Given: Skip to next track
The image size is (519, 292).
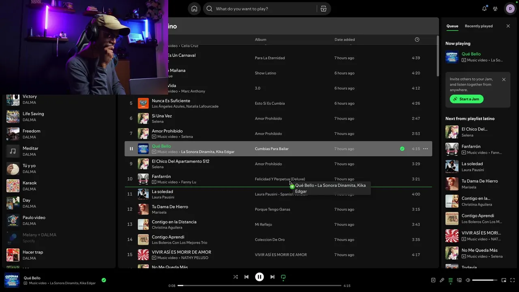Looking at the screenshot, I should click(x=272, y=277).
